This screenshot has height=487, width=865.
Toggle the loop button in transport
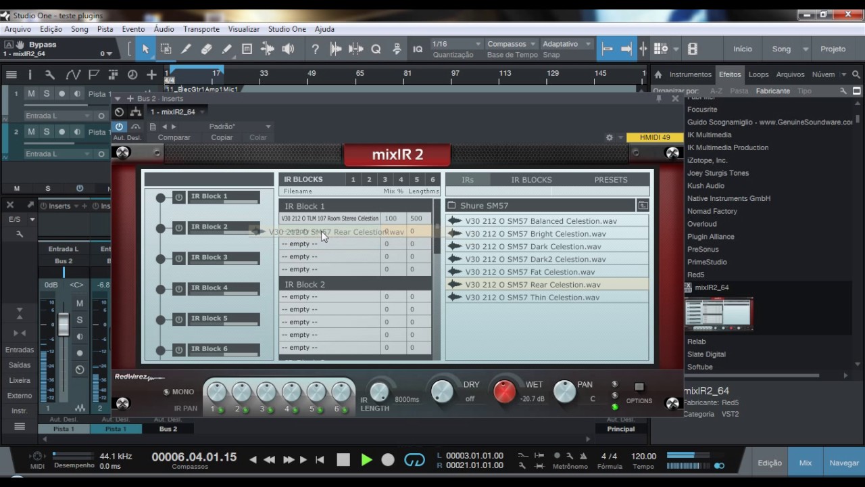pos(414,460)
